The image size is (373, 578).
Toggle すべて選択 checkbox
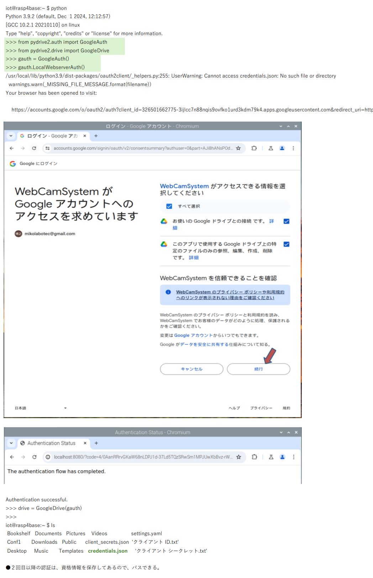169,206
